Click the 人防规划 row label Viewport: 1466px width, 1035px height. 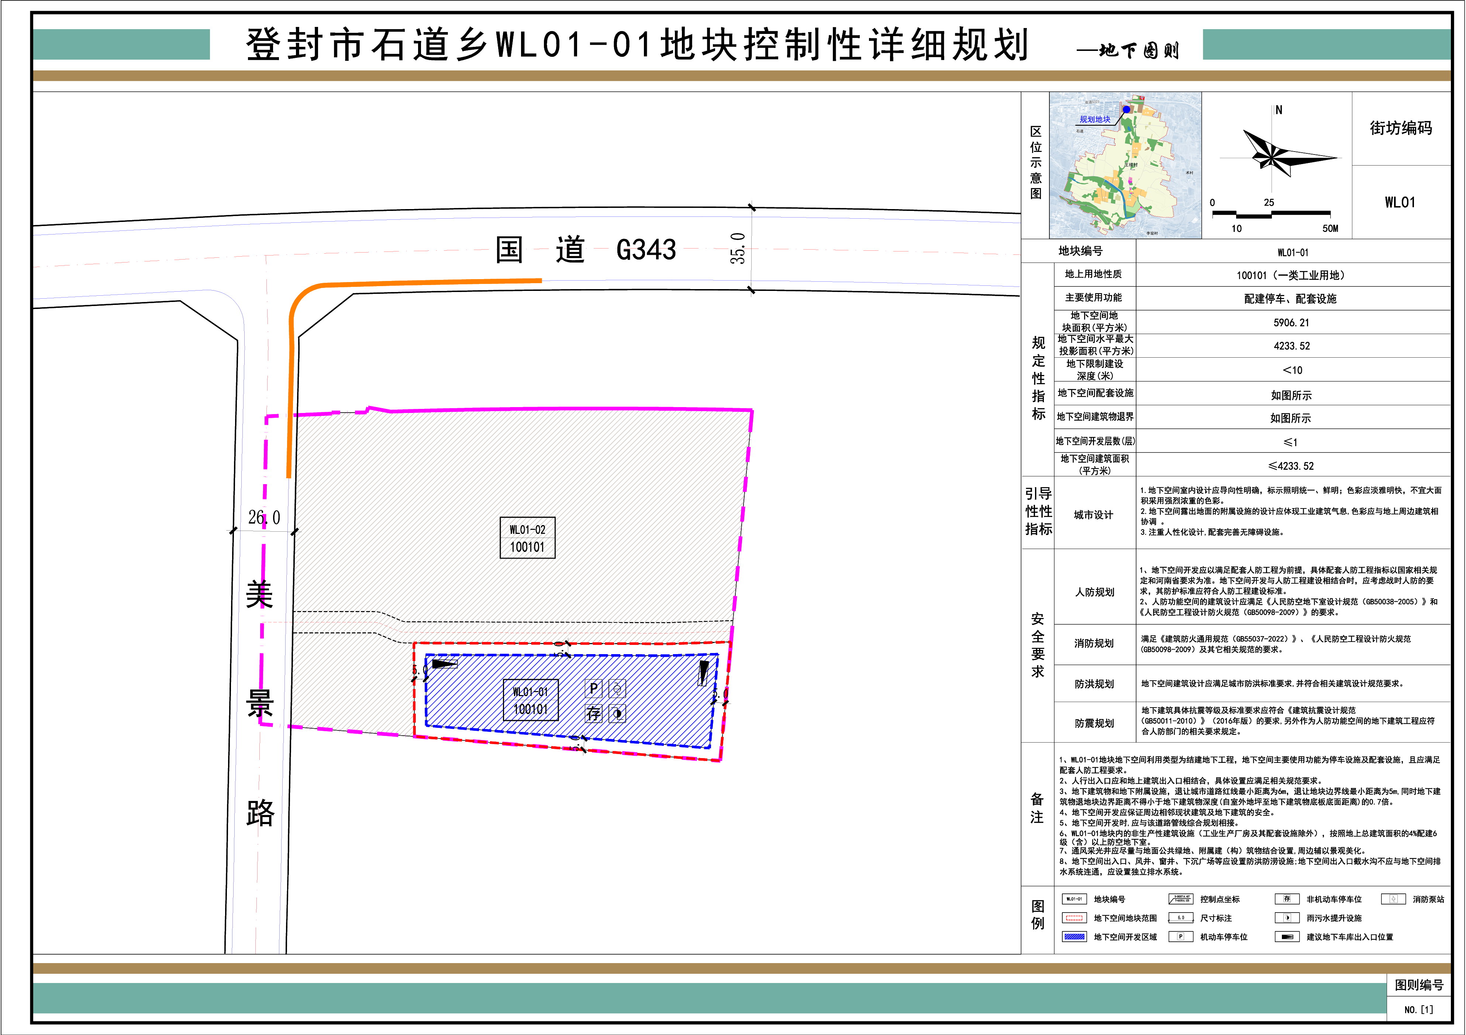(1094, 592)
